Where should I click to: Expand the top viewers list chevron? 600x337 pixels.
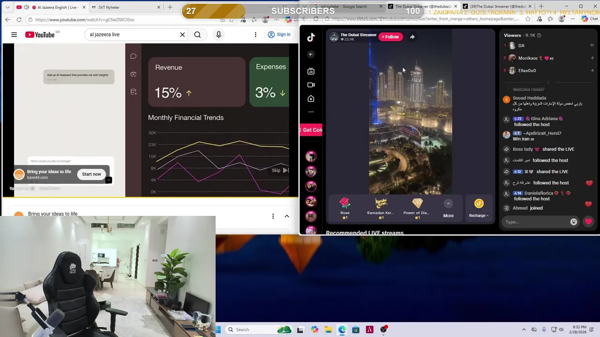click(549, 82)
